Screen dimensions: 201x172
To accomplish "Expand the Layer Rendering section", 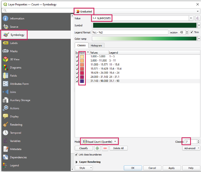I will 77,162.
